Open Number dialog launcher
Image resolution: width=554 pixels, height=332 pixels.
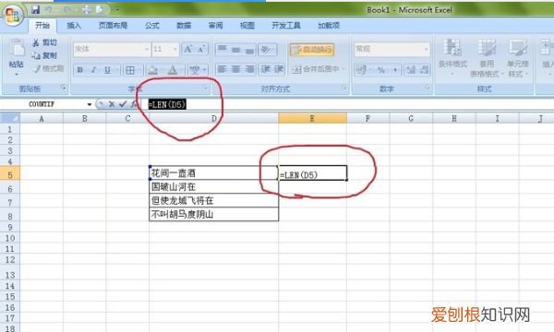(x=428, y=88)
